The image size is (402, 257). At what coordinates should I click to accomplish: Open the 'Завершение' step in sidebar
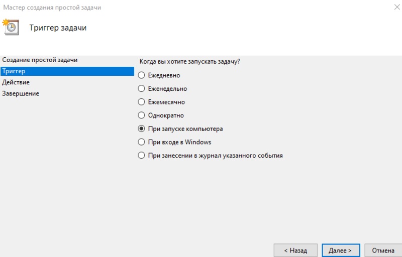21,93
